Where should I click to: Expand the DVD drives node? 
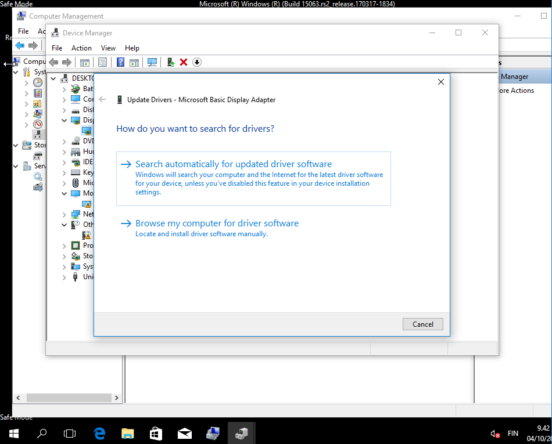point(64,141)
